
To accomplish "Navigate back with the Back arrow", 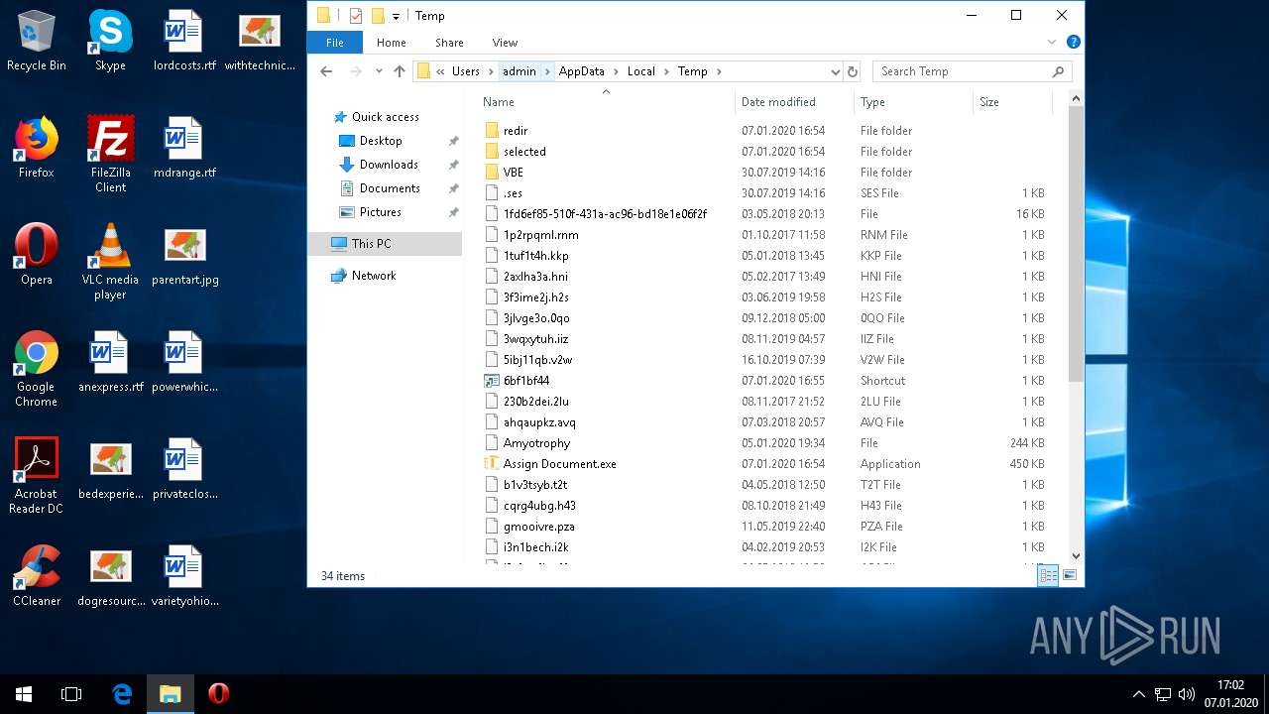I will pyautogui.click(x=326, y=71).
